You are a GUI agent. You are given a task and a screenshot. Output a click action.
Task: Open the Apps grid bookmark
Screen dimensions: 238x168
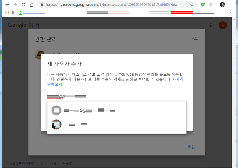[x=7, y=13]
